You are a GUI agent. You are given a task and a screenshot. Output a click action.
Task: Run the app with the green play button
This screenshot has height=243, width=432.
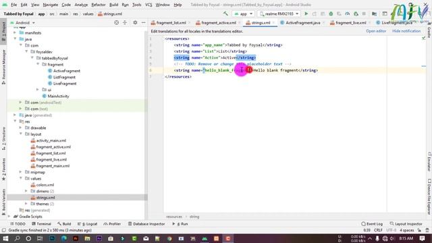(x=306, y=13)
